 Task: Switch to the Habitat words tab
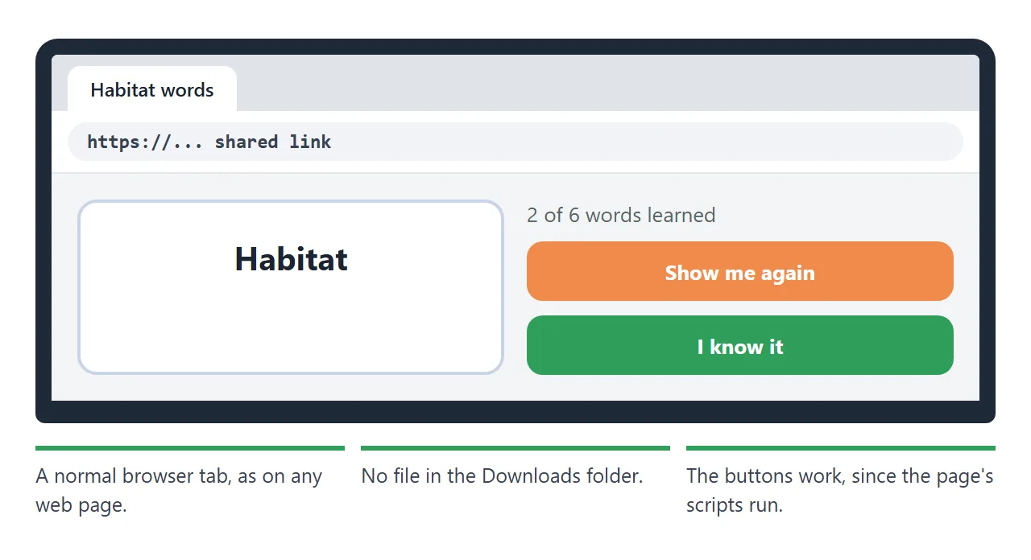(x=152, y=89)
